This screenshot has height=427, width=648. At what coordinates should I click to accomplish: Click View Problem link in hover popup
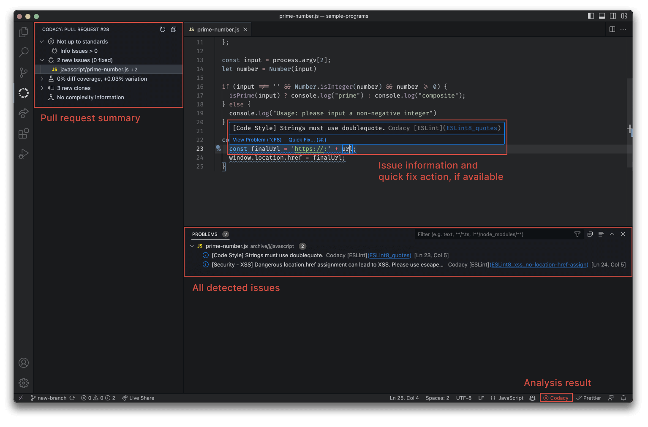[x=257, y=140]
